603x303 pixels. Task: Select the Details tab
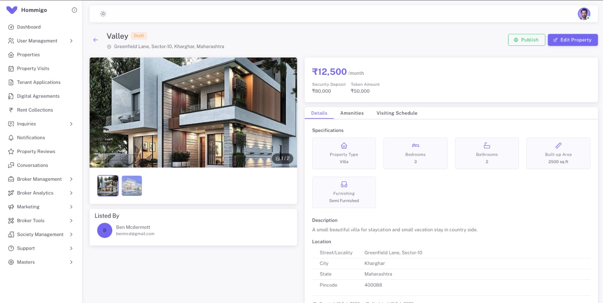point(319,113)
